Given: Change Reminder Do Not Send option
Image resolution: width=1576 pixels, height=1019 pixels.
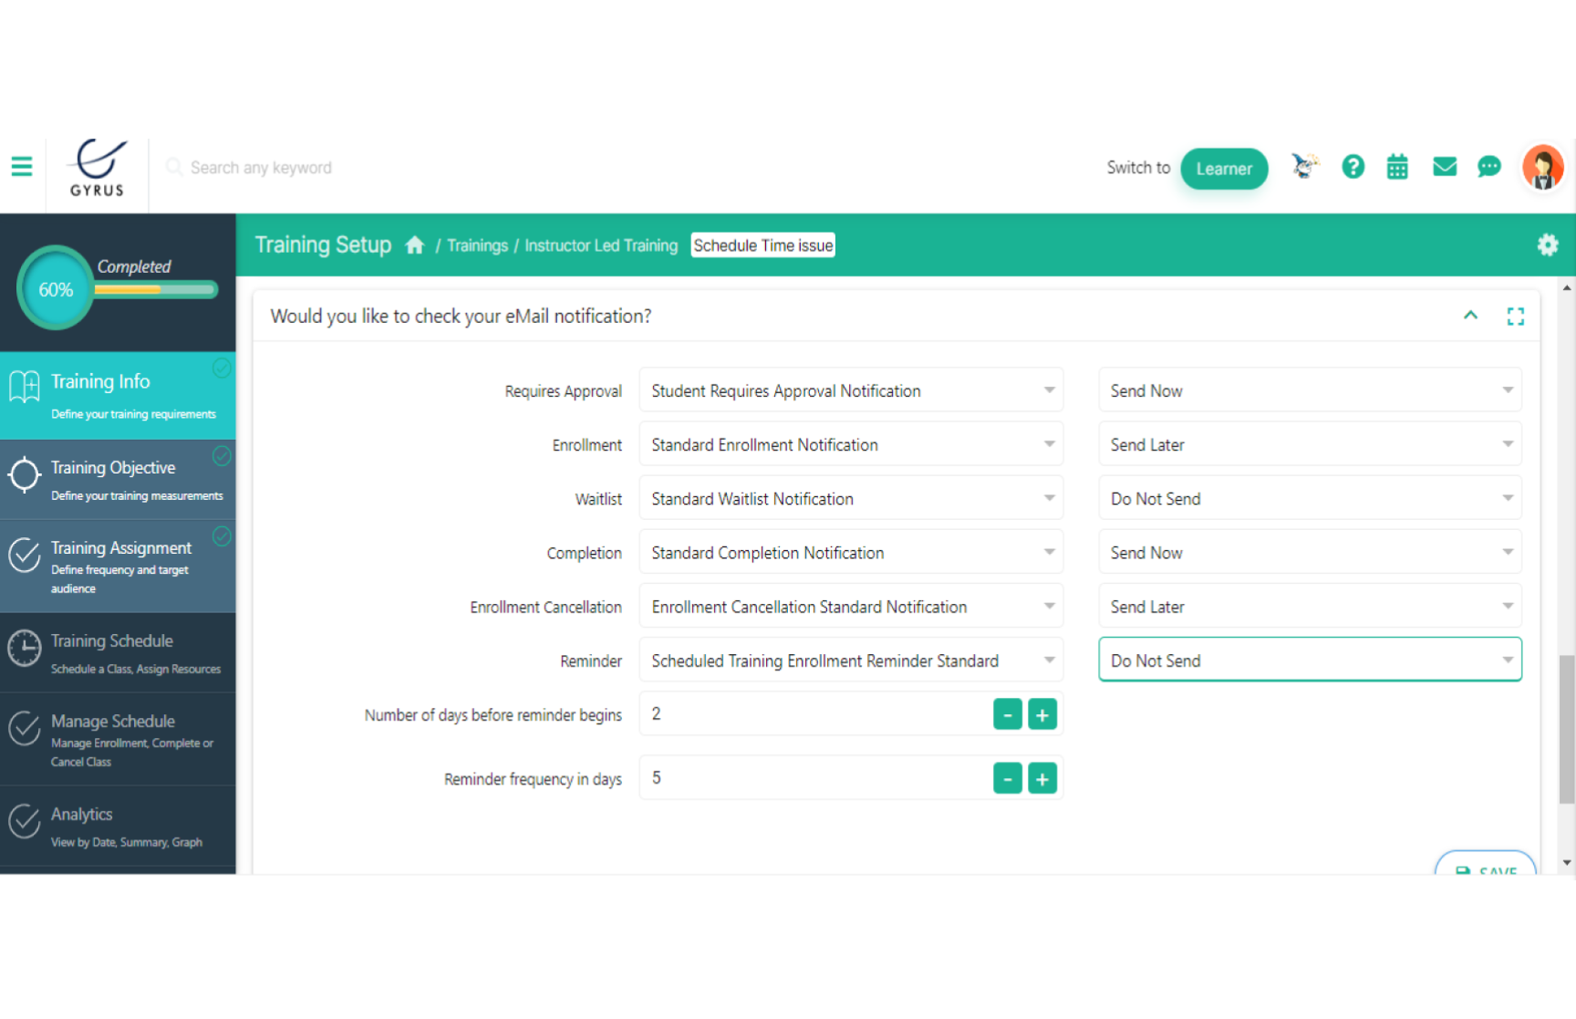Looking at the screenshot, I should tap(1310, 660).
